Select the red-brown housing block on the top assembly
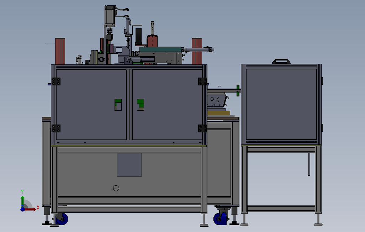The image size is (365, 232). point(152,41)
